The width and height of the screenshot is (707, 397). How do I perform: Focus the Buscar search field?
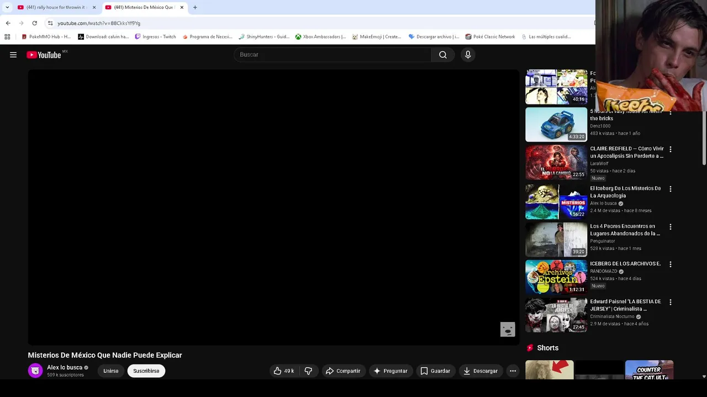tap(333, 55)
